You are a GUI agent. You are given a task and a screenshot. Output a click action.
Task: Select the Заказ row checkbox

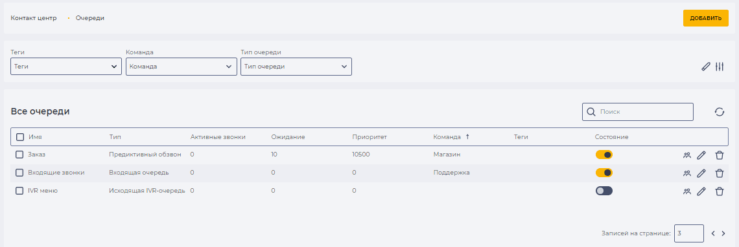tap(19, 155)
